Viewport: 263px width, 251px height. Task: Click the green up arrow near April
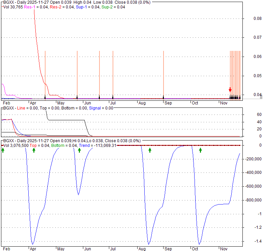click(34, 150)
